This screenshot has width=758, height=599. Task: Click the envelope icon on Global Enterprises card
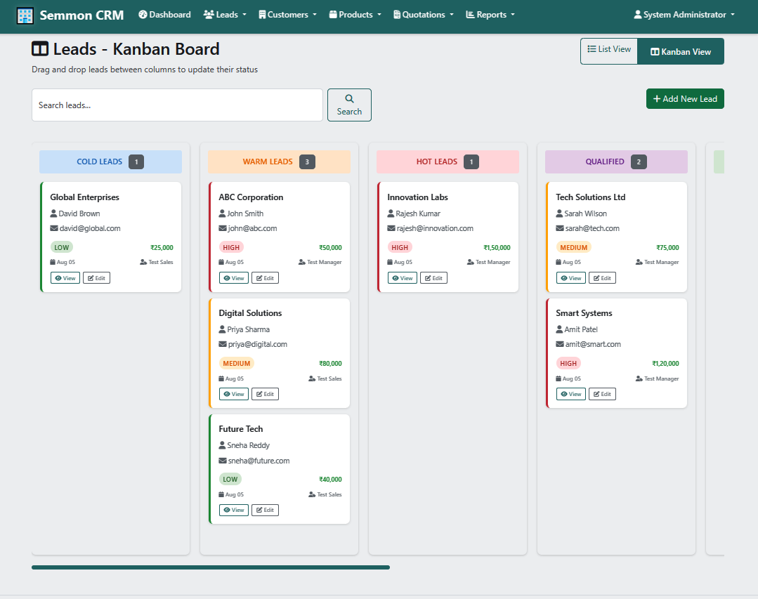tap(54, 228)
